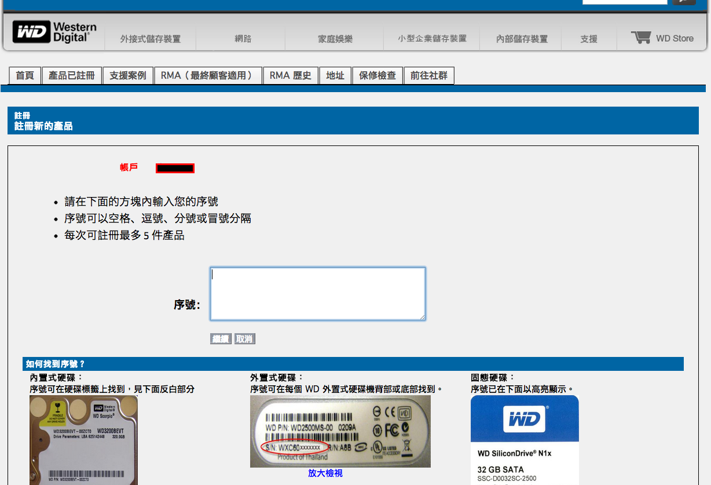
Task: Click the 如何找到序號？ section header
Action: coord(353,364)
